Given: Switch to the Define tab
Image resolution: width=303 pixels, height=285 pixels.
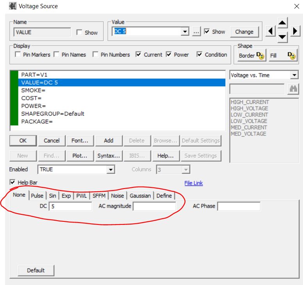Looking at the screenshot, I should coord(164,196).
